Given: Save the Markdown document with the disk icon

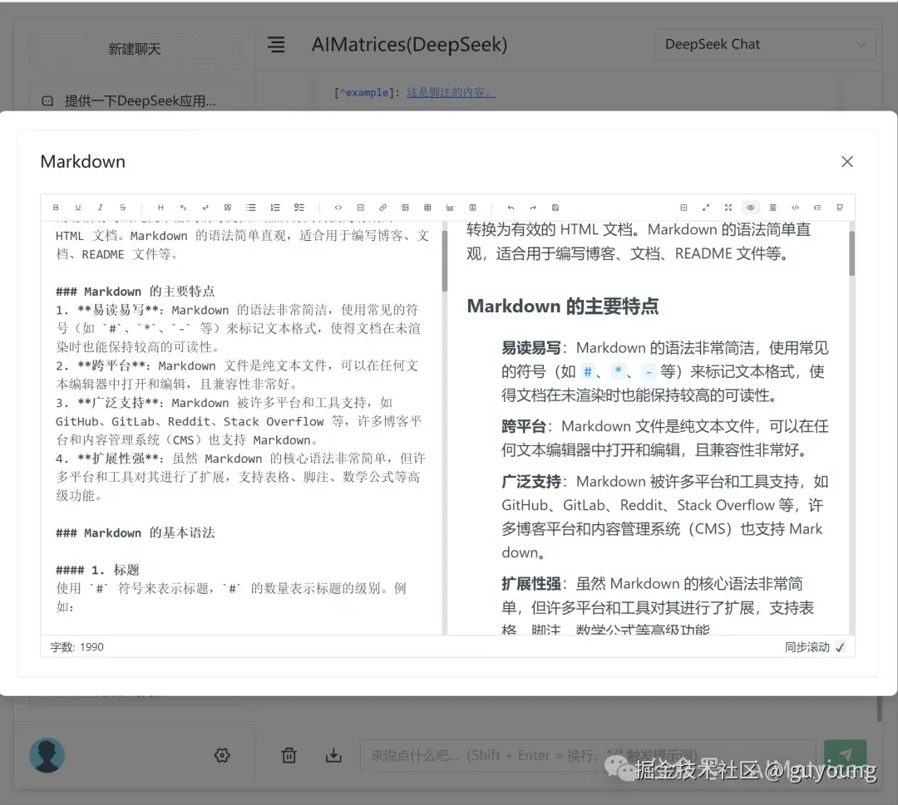Looking at the screenshot, I should pyautogui.click(x=555, y=208).
